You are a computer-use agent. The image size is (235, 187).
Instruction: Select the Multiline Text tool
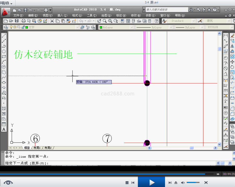click(4, 130)
